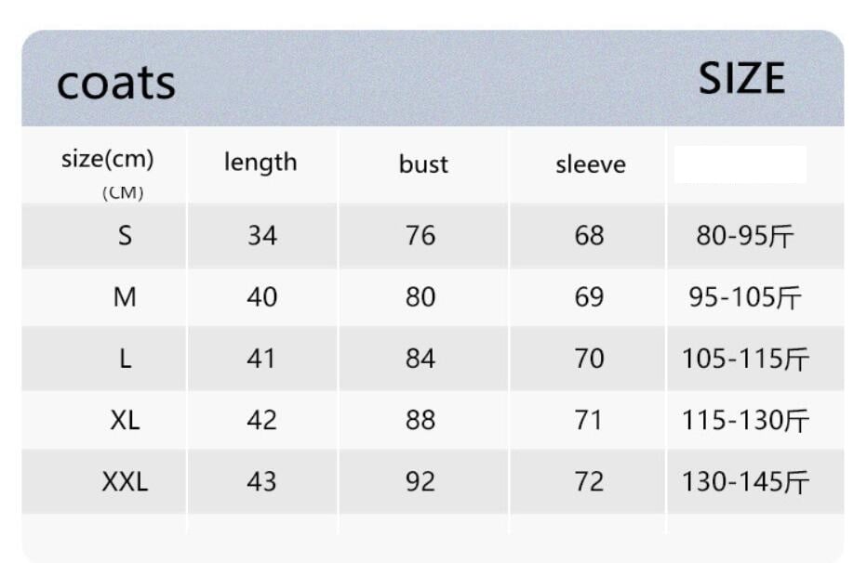This screenshot has height=563, width=867.
Task: Click the weight range 80-95斤
Action: coord(745,237)
